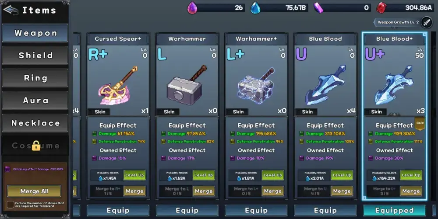Viewport: 438px width, 219px height.
Task: Toggle Skin checkbox on Cursed Spear+
Action: pos(91,112)
